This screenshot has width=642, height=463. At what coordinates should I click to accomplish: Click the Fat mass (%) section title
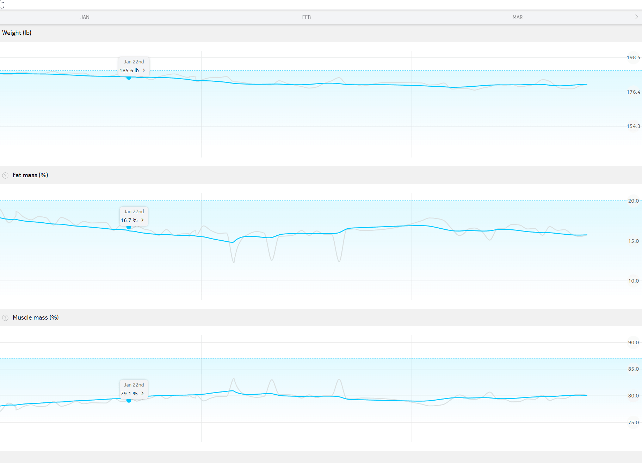(x=30, y=175)
